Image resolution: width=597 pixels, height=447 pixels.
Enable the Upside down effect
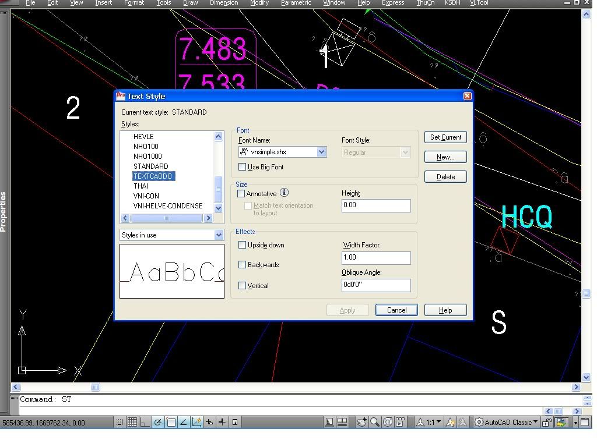242,245
